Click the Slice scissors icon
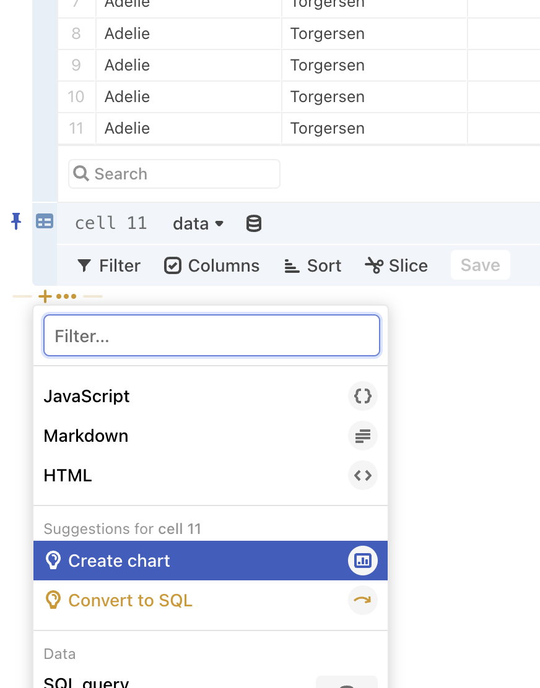This screenshot has height=688, width=540. click(x=373, y=265)
